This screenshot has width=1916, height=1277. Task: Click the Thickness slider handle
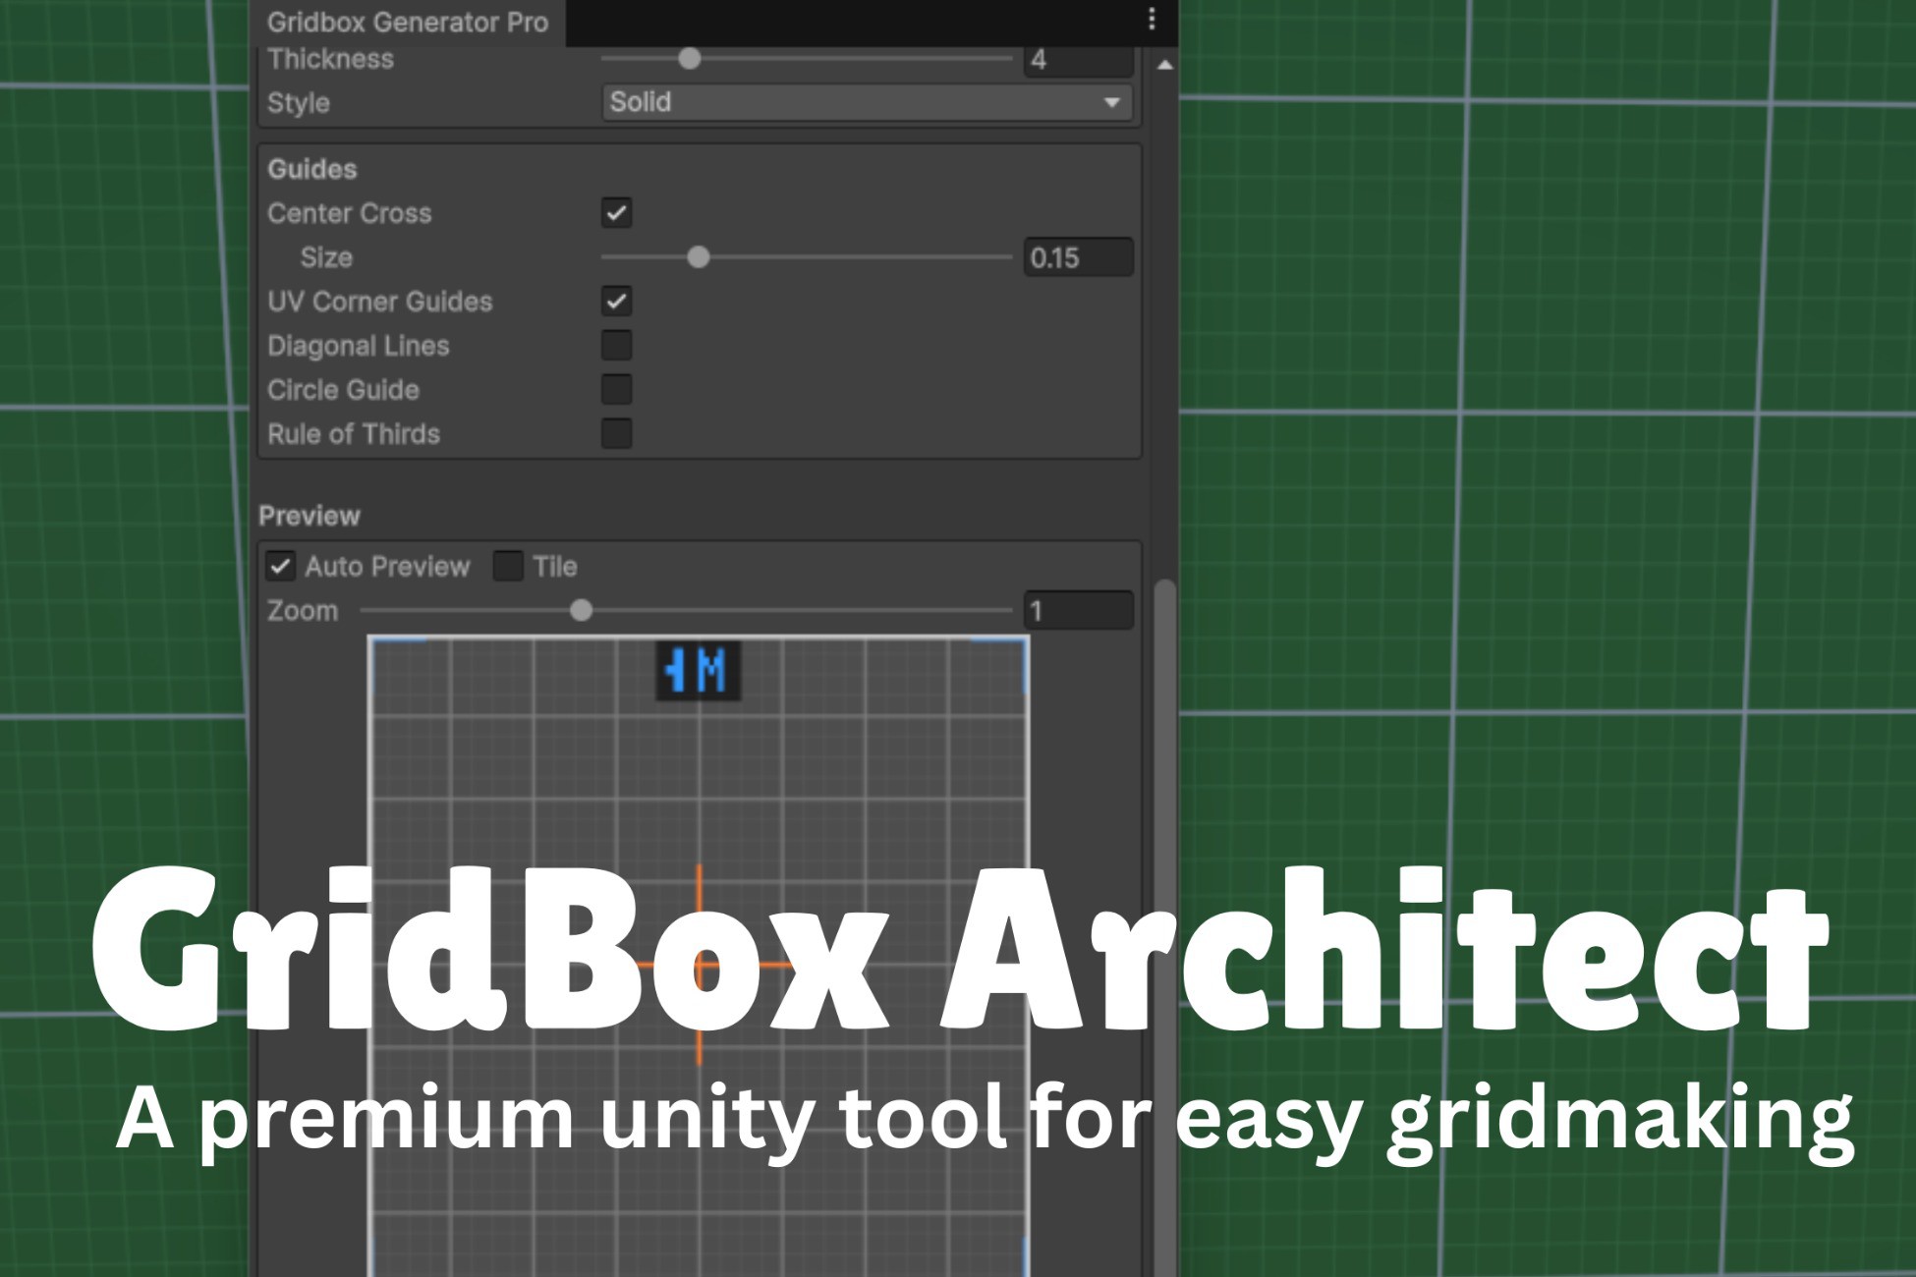690,59
